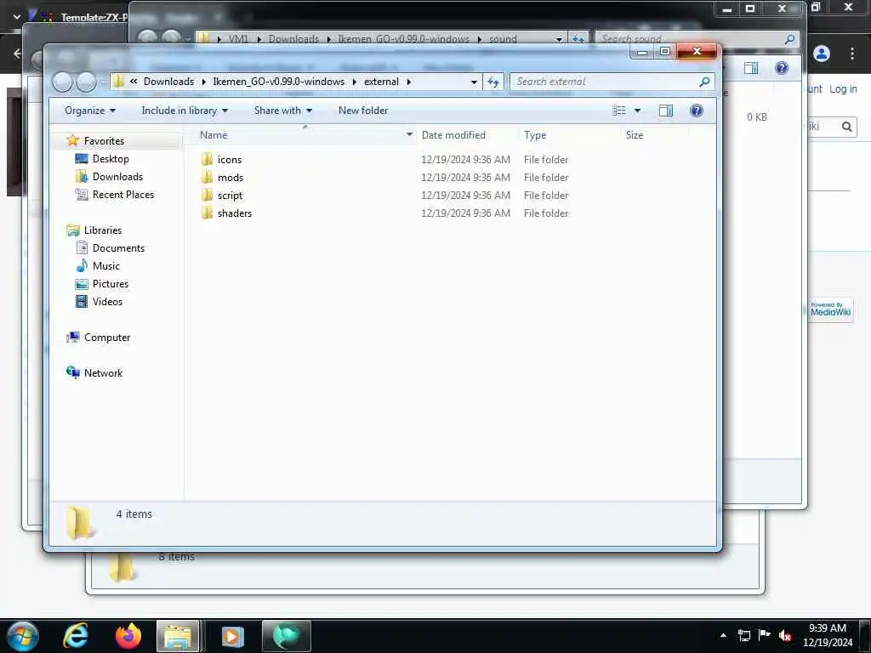The width and height of the screenshot is (871, 653).
Task: Go forward using Explorer Forward button
Action: (x=86, y=82)
